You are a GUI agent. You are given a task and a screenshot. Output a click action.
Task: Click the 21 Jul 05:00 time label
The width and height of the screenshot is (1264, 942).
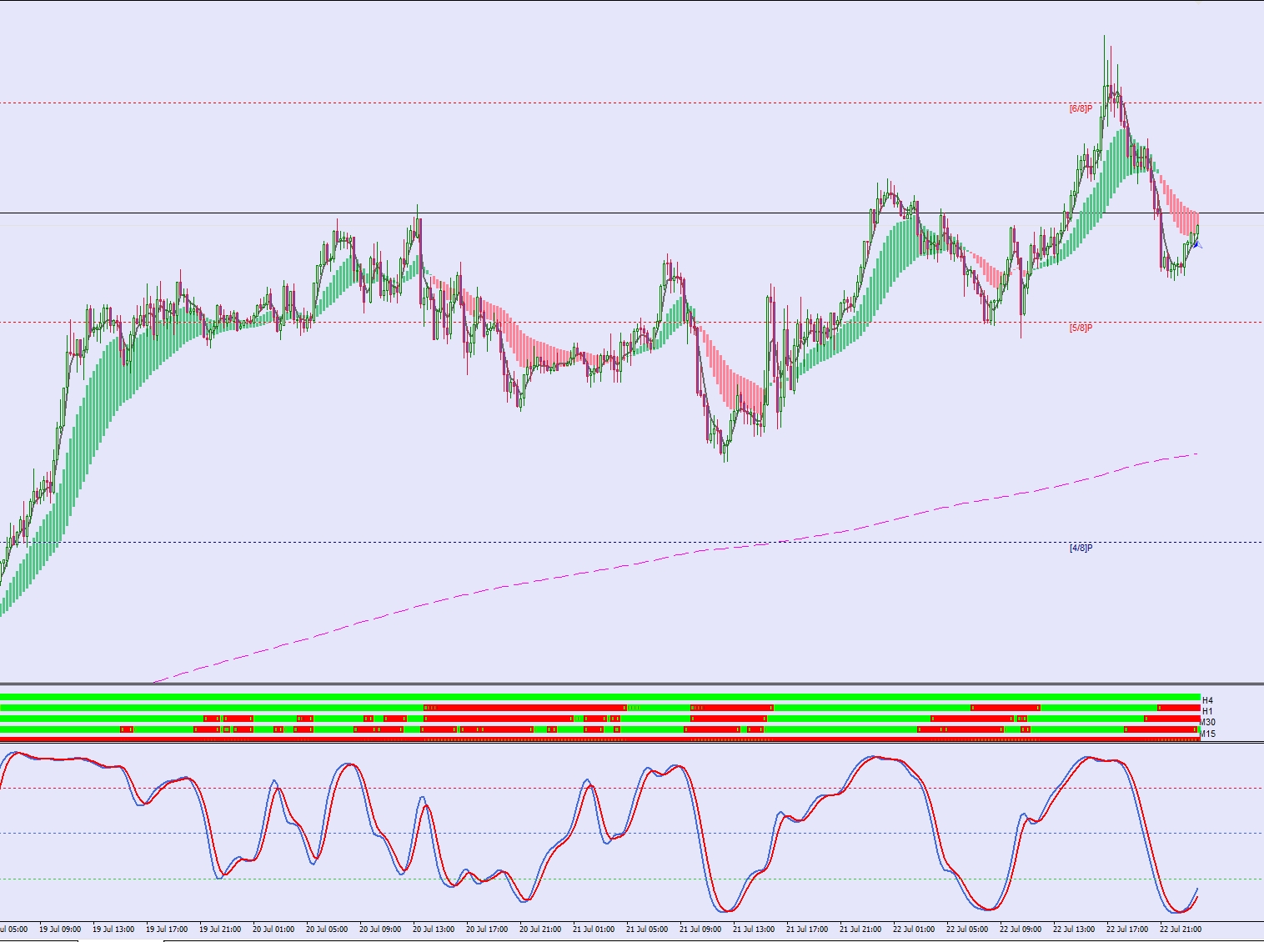click(x=647, y=929)
